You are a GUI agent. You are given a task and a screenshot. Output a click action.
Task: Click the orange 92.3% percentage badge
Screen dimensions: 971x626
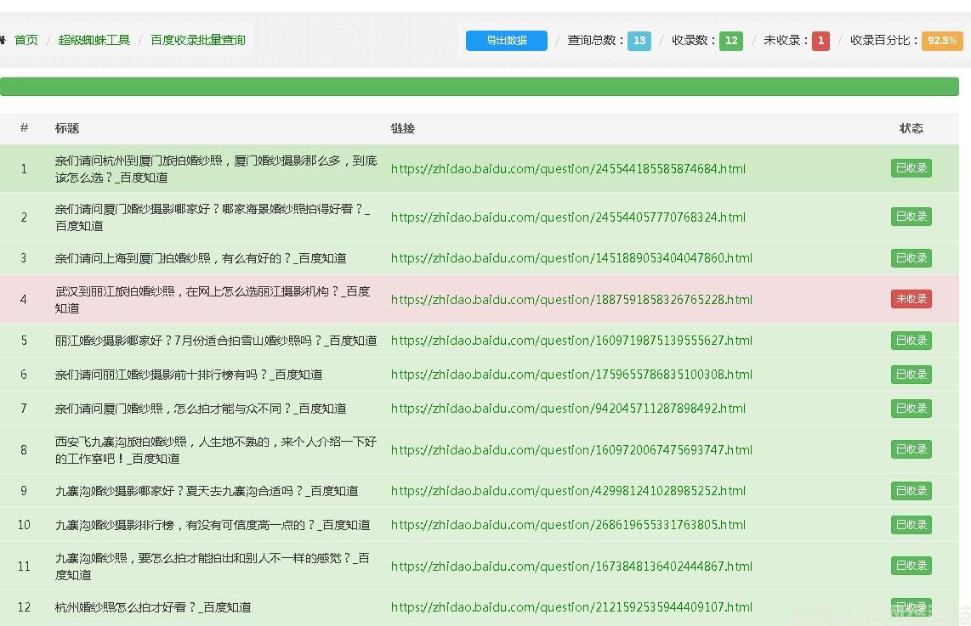click(x=941, y=40)
